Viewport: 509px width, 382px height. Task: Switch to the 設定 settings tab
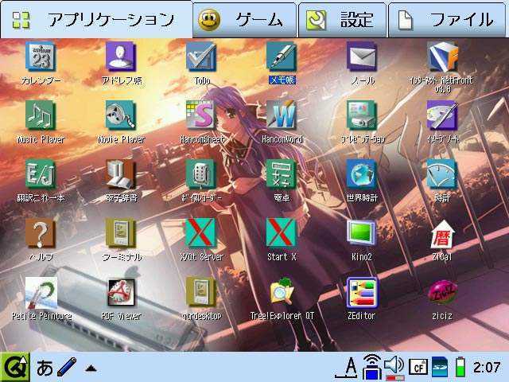[x=343, y=20]
